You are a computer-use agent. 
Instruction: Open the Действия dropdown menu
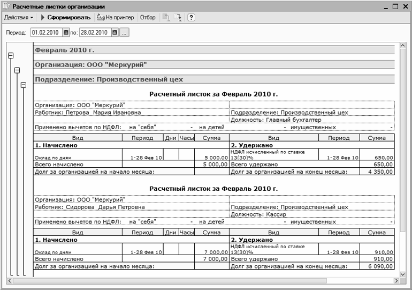[x=19, y=18]
